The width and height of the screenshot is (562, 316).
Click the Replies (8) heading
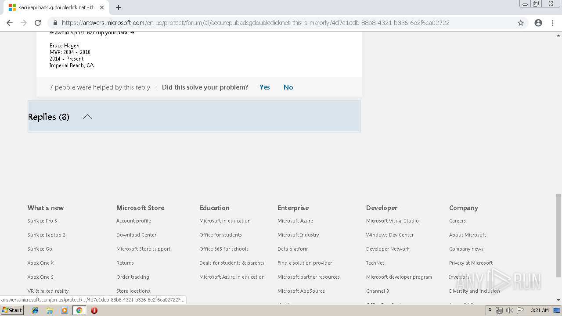(49, 117)
